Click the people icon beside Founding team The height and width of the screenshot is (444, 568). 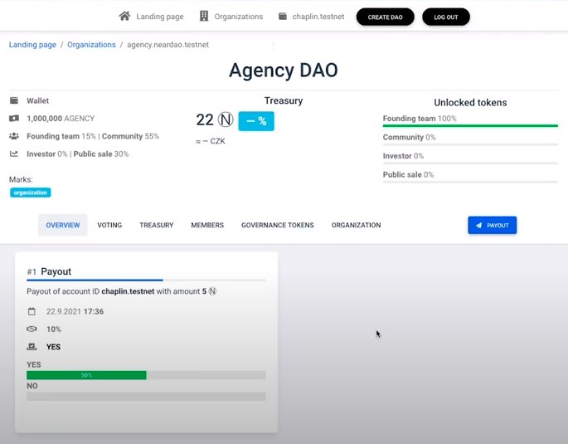coord(14,136)
